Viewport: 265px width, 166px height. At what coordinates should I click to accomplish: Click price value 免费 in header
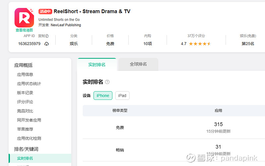[x=110, y=44]
